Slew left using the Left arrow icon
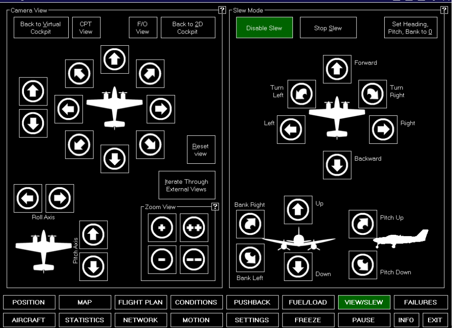The image size is (452, 328). tap(291, 130)
